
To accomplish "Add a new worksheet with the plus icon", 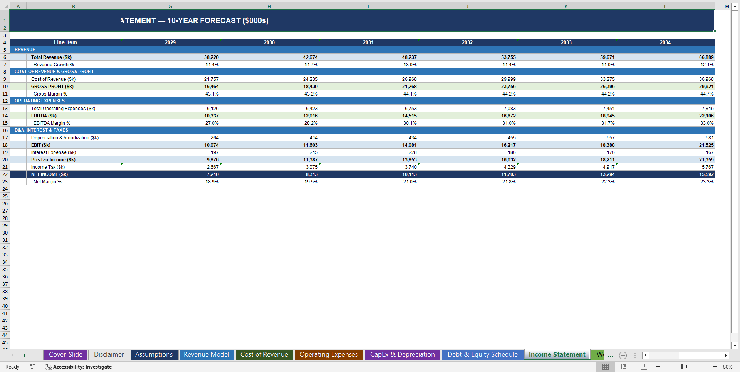I will coord(623,355).
